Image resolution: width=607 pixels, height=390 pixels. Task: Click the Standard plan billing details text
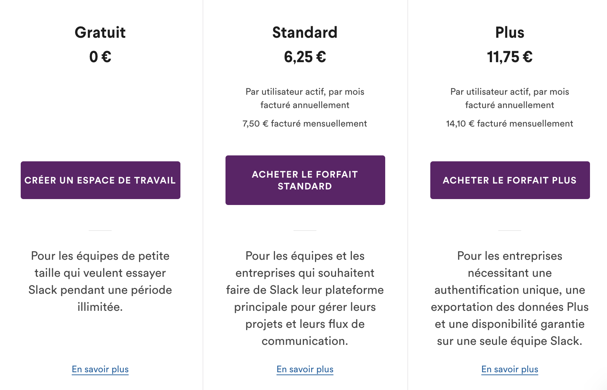click(x=305, y=98)
